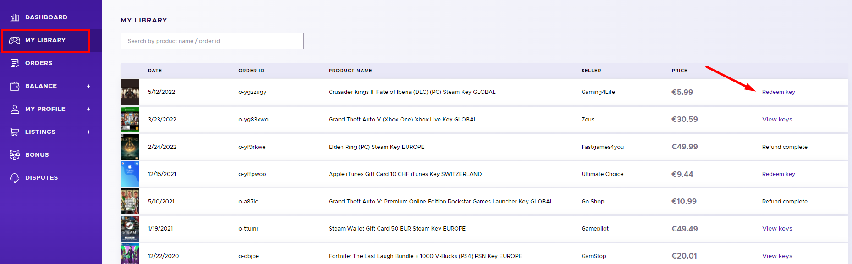Click GTA V Premium Refund complete status

pos(785,202)
